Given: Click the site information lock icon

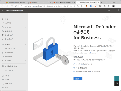Looking at the screenshot, I should pyautogui.click(x=21, y=6).
